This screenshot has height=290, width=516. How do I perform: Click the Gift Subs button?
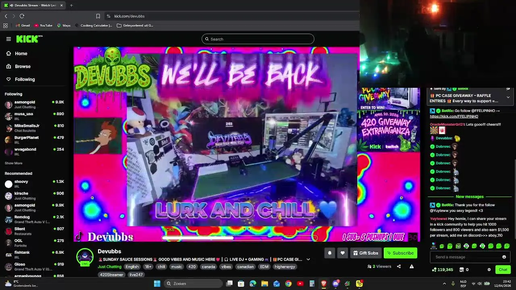coord(365,253)
